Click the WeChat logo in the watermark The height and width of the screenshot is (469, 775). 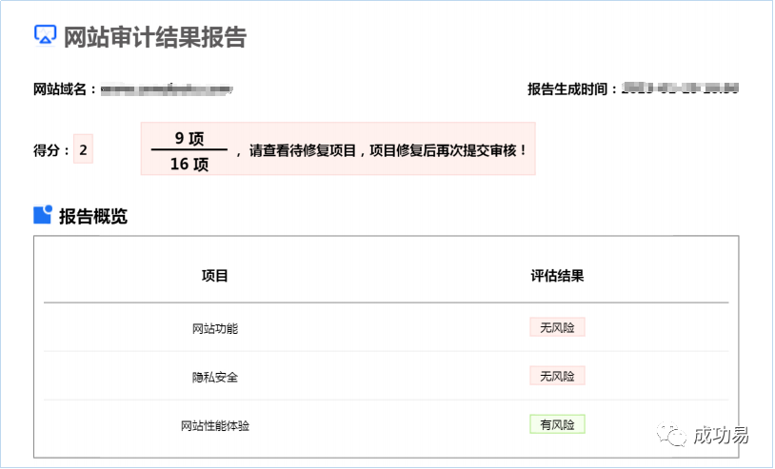click(671, 435)
